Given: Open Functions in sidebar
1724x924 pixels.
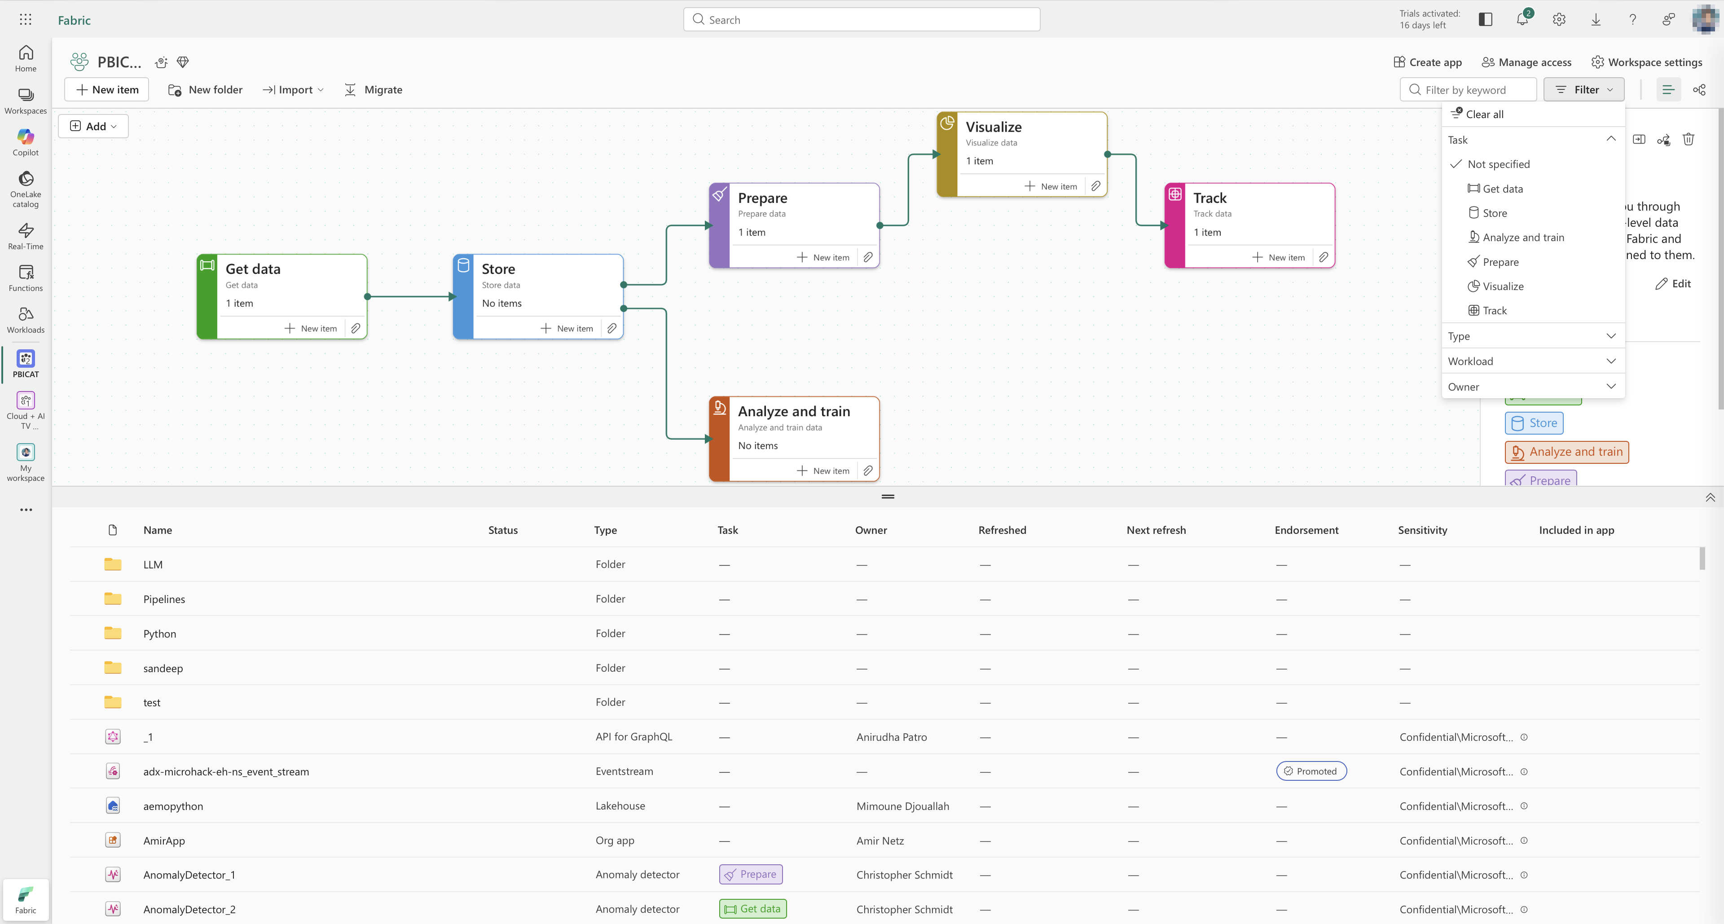Looking at the screenshot, I should pyautogui.click(x=26, y=278).
